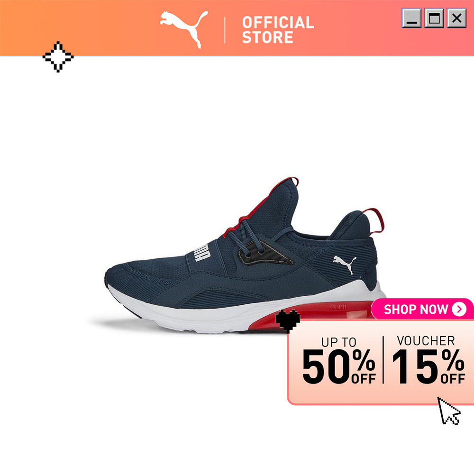Click the black pixel heart icon
Screen dimensions: 474x474
point(288,321)
